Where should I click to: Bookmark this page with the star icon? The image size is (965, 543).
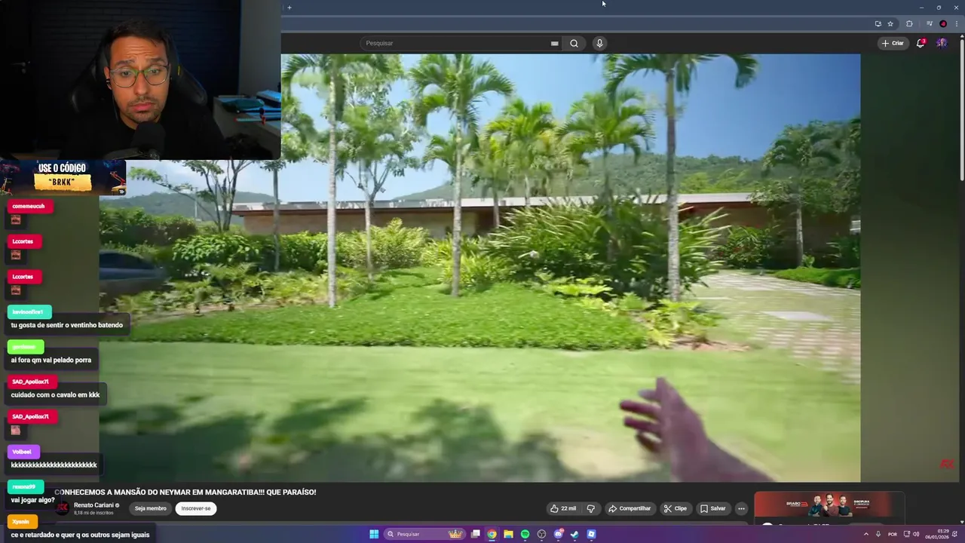(x=890, y=23)
